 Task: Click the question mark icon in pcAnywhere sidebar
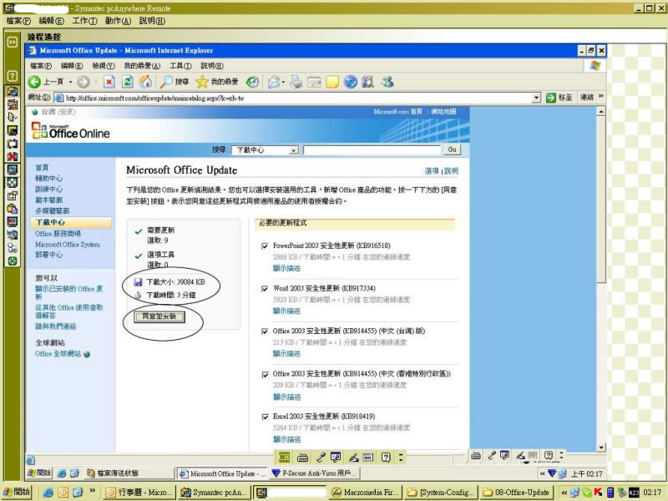(x=13, y=76)
